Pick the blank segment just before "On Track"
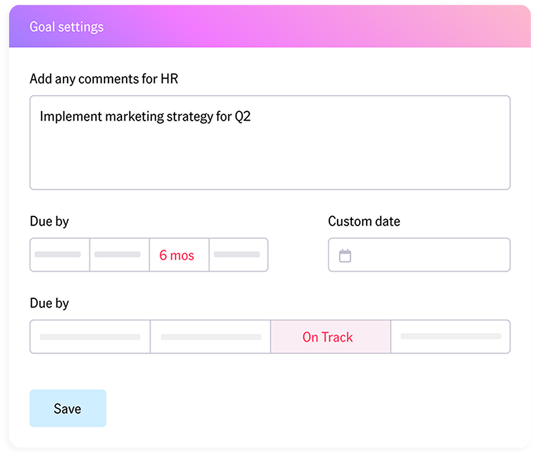 (210, 337)
